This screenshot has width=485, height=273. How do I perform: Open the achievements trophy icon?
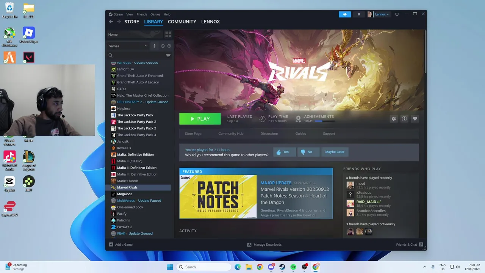(x=298, y=119)
